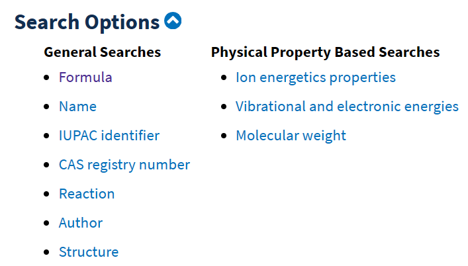Screen dimensions: 468x266
Task: Click the Physical Property Based Searches heading
Action: coord(325,52)
